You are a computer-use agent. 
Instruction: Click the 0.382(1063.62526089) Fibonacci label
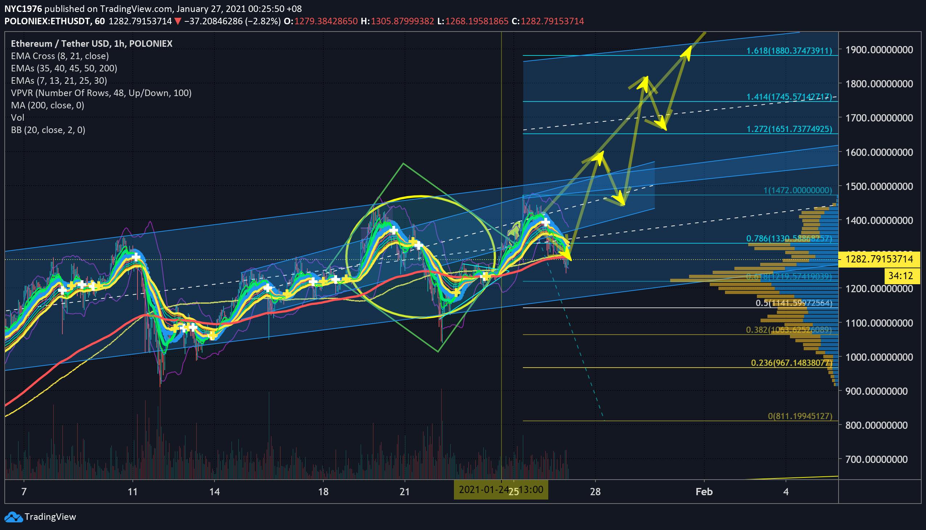click(789, 330)
